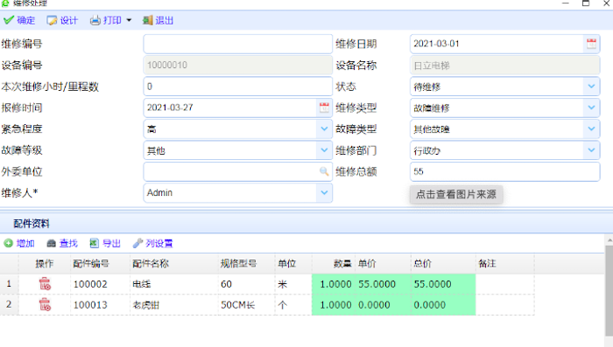The width and height of the screenshot is (613, 347).
Task: Expand the 维修人 dropdown
Action: pos(324,193)
